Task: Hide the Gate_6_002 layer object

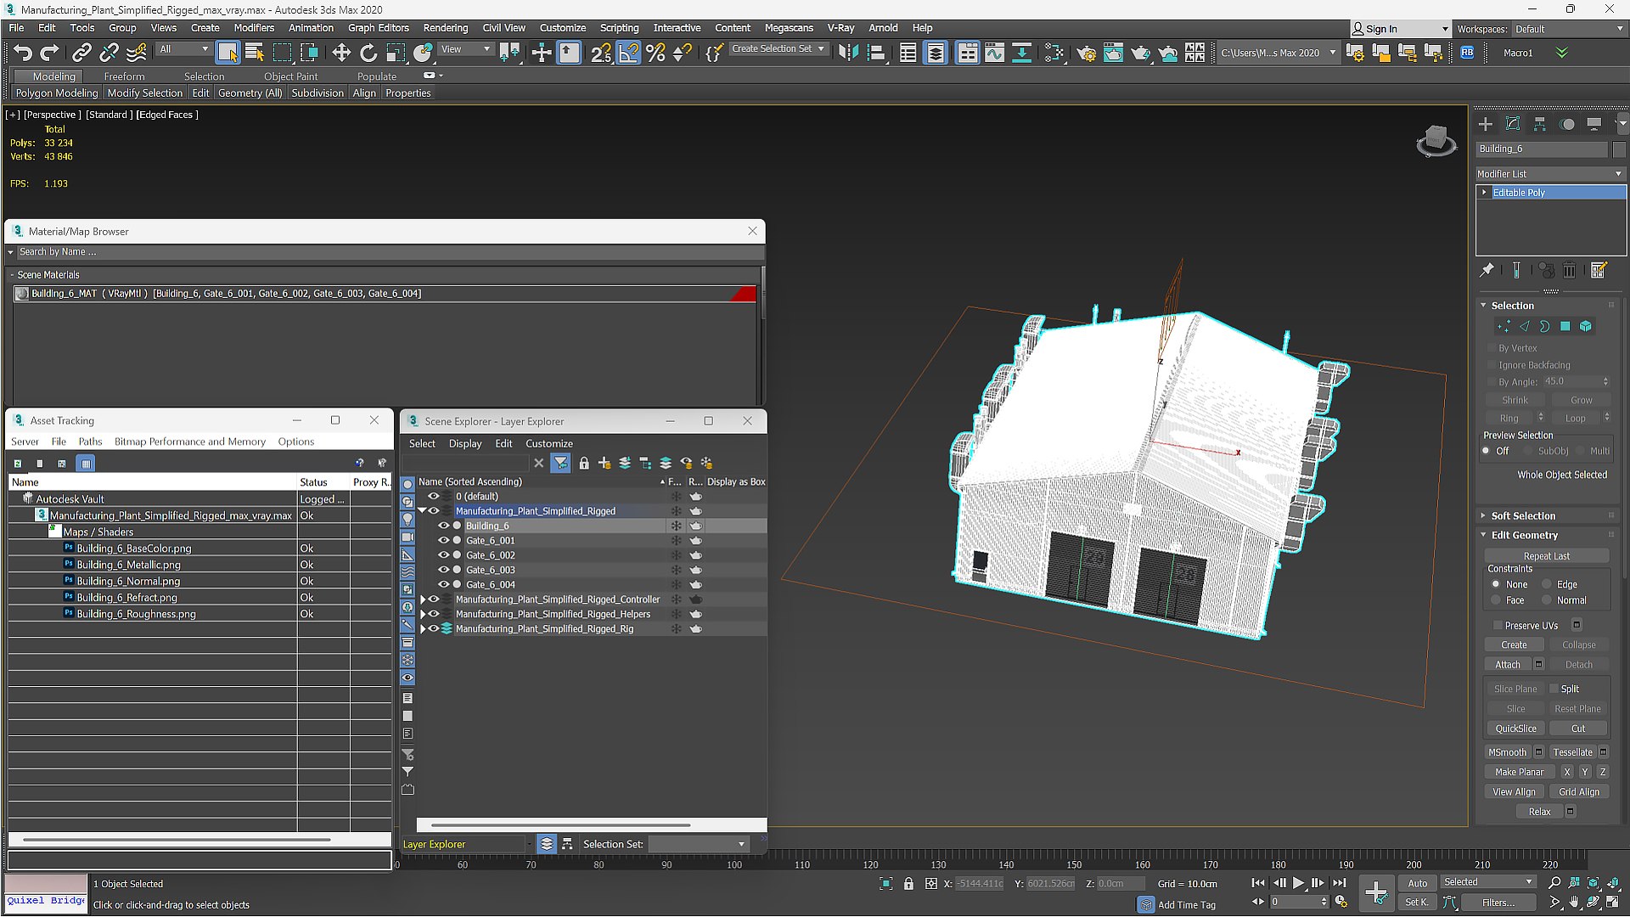Action: point(443,555)
